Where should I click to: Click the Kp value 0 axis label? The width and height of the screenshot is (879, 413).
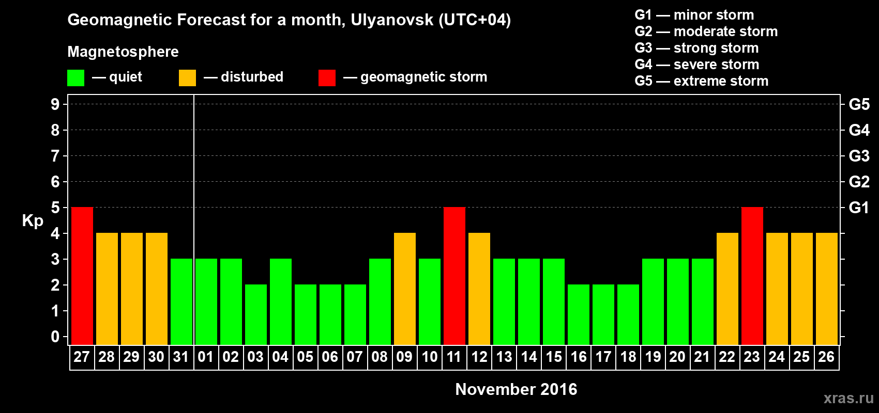55,337
